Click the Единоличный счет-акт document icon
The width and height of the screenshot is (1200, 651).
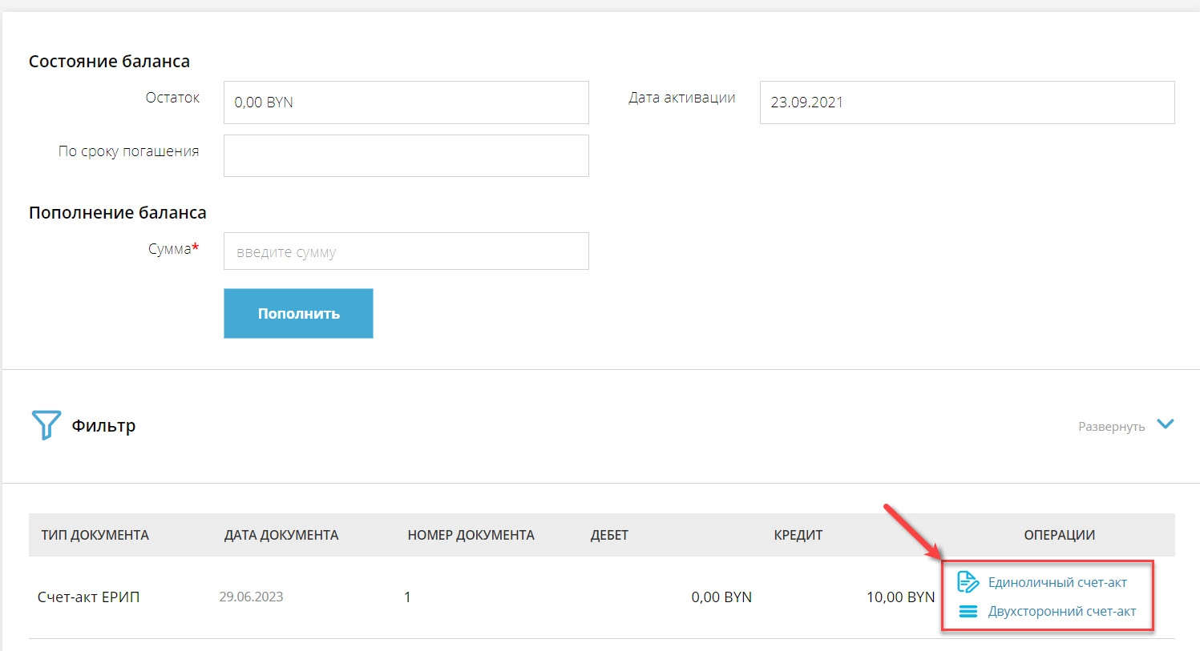[x=968, y=582]
